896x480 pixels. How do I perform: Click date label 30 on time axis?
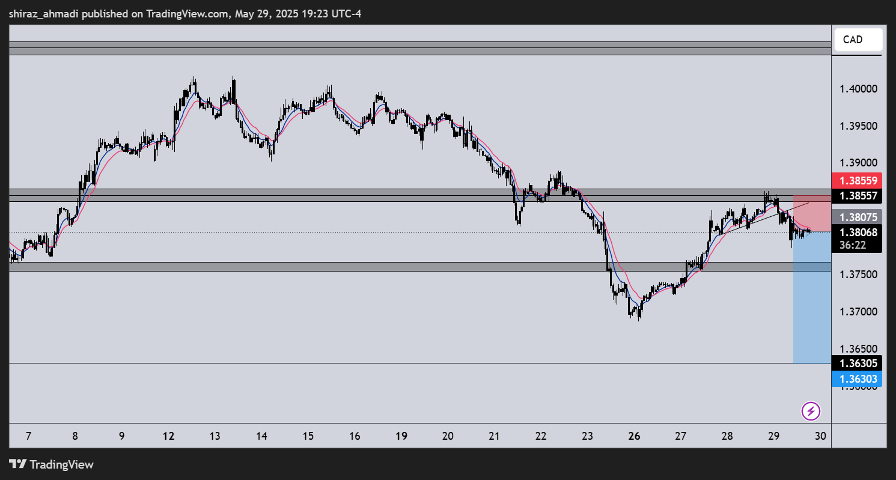[820, 436]
